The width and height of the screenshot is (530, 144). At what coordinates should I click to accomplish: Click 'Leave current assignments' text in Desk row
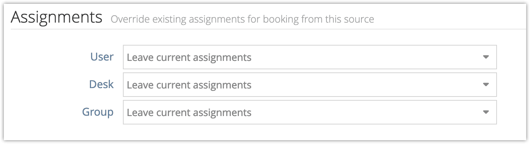pyautogui.click(x=189, y=85)
